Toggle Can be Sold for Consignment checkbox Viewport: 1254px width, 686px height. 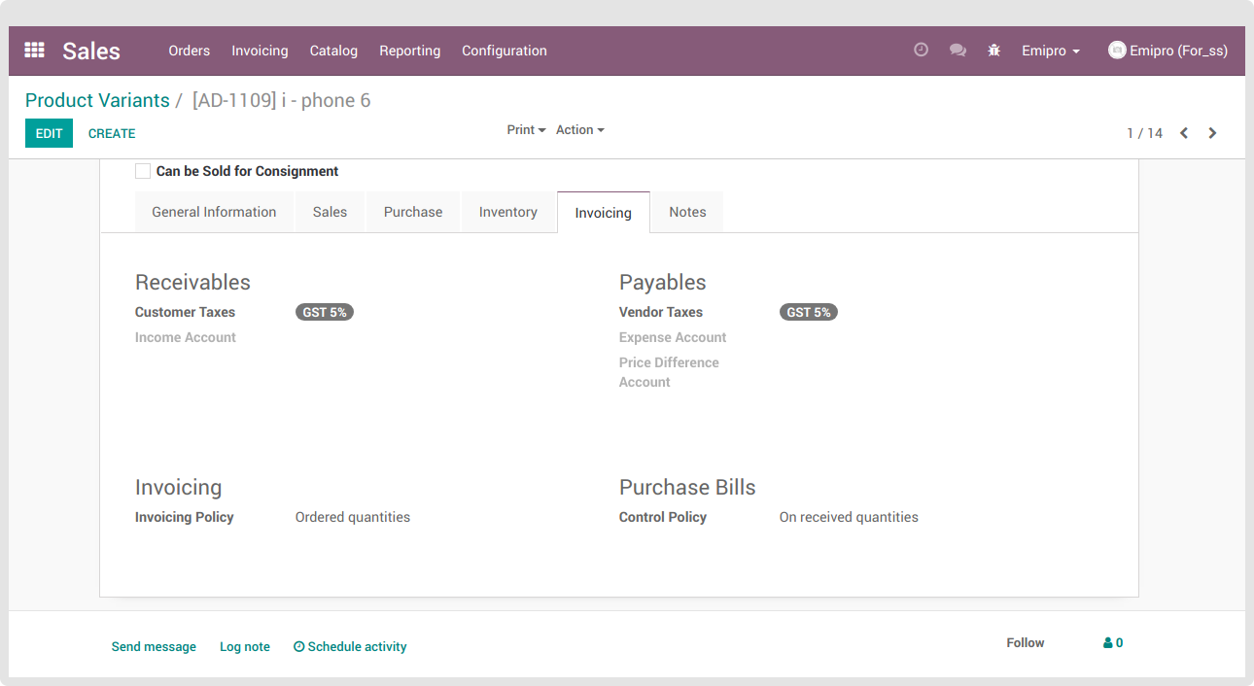pos(143,171)
